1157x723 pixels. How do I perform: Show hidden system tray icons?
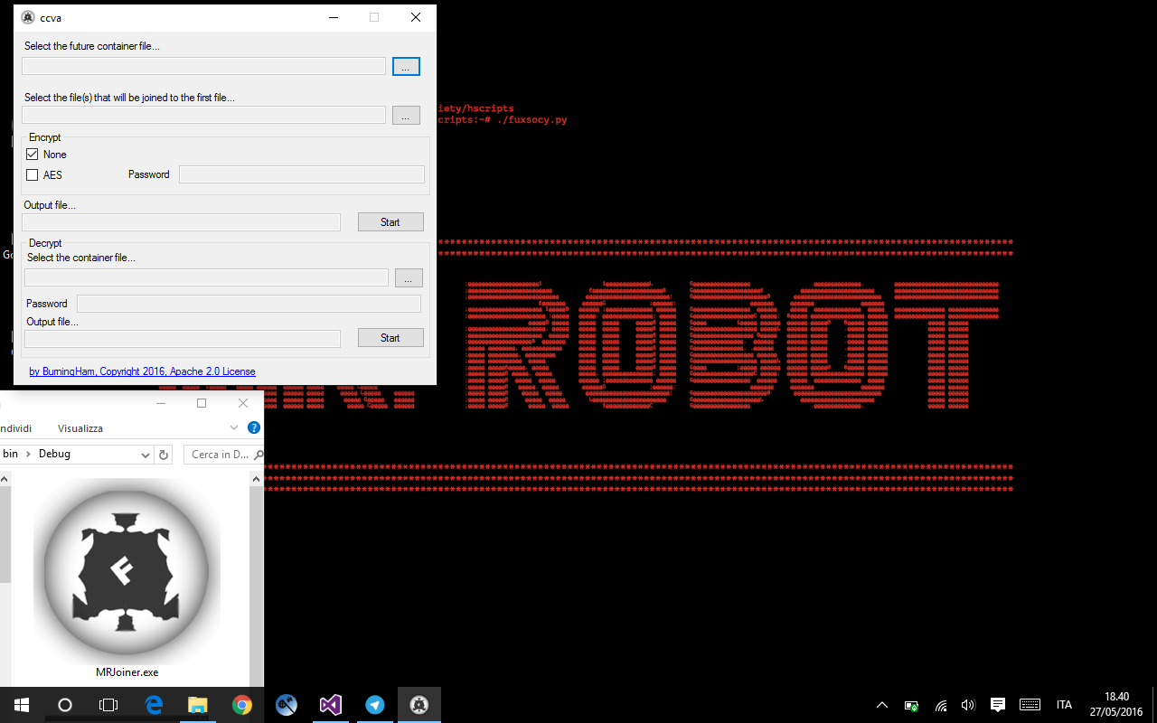tap(882, 705)
